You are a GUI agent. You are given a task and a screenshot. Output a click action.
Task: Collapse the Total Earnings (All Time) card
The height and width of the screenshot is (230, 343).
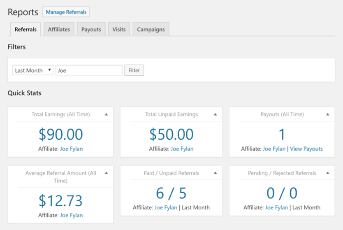(x=106, y=115)
